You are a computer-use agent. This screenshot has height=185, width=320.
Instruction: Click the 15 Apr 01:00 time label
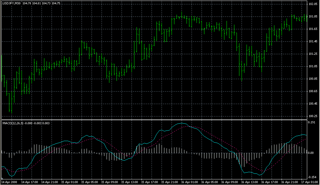click(69, 182)
